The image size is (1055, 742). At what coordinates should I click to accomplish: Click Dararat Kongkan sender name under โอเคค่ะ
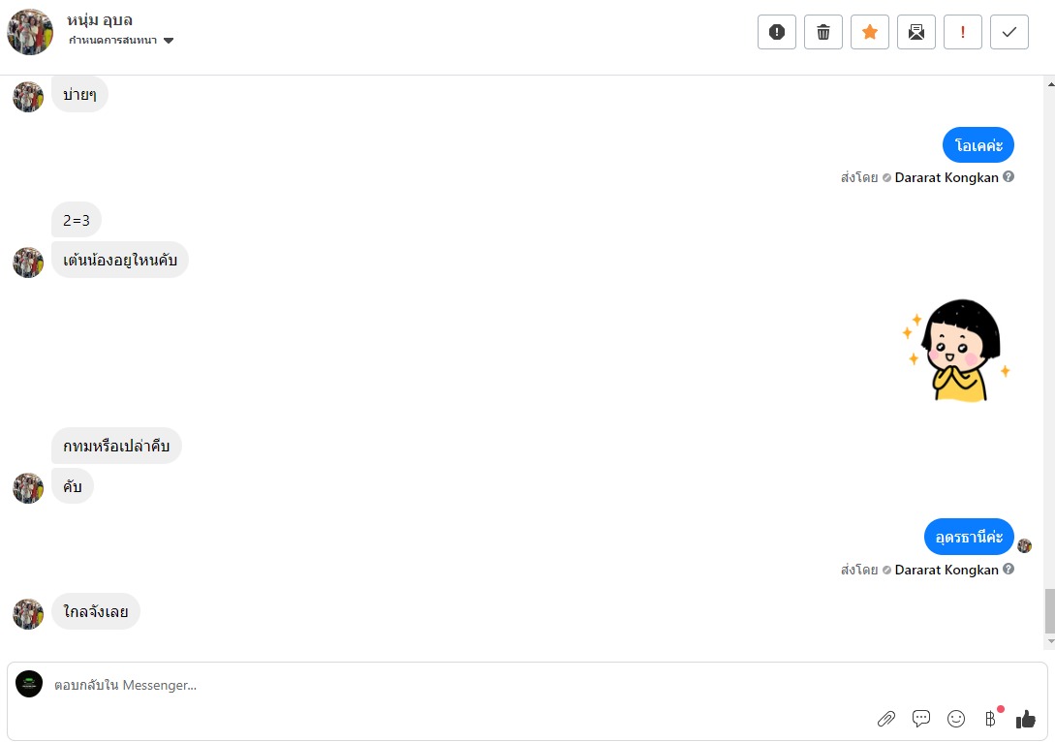point(946,178)
